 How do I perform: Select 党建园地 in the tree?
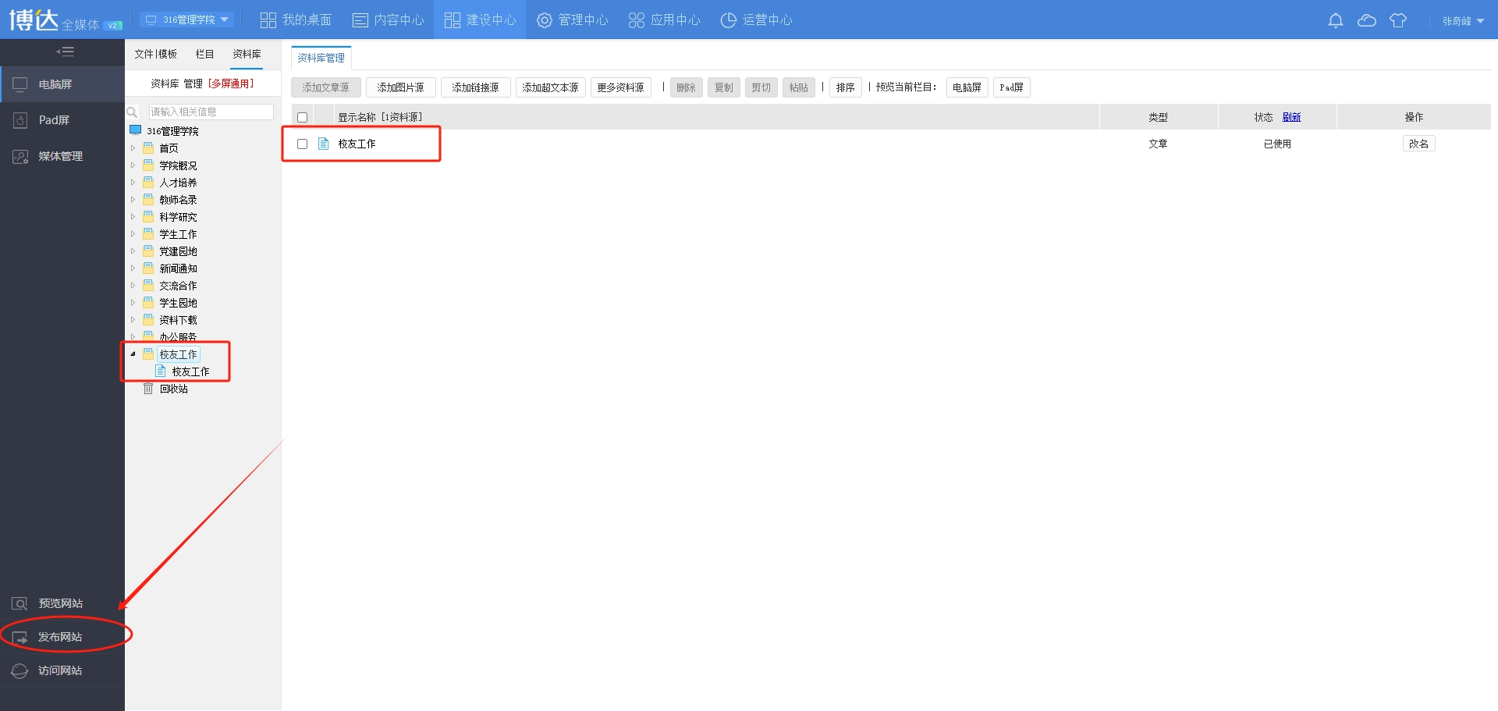click(179, 251)
